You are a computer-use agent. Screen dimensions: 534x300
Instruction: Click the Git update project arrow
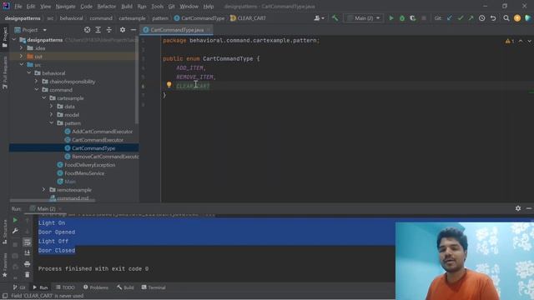coord(450,18)
